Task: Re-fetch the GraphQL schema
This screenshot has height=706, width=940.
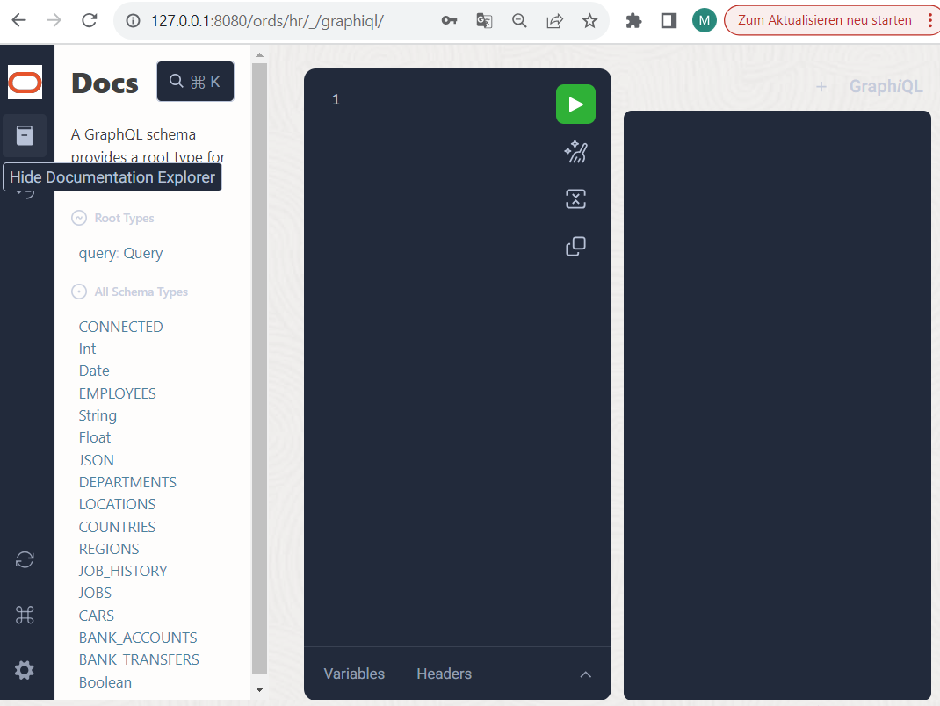Action: click(24, 559)
